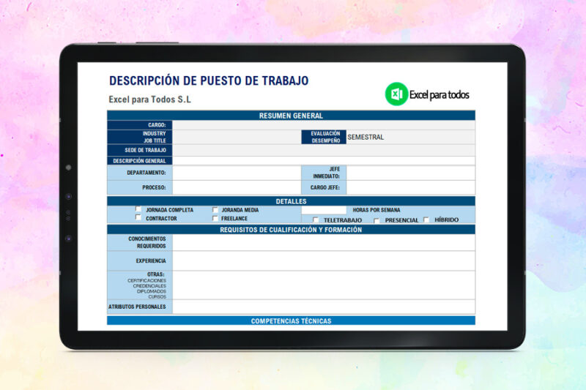This screenshot has height=390, width=586.
Task: Click the Excel para todos logo text
Action: [439, 95]
